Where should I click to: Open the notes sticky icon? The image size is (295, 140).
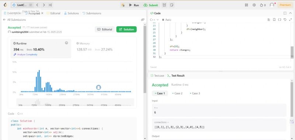pyautogui.click(x=171, y=5)
